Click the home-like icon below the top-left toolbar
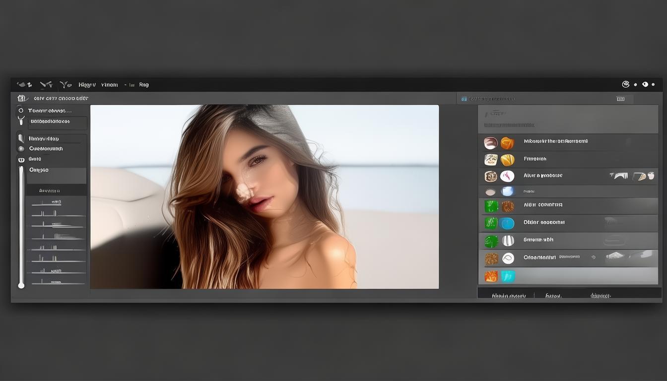Screen dimensions: 667x381 (21, 98)
